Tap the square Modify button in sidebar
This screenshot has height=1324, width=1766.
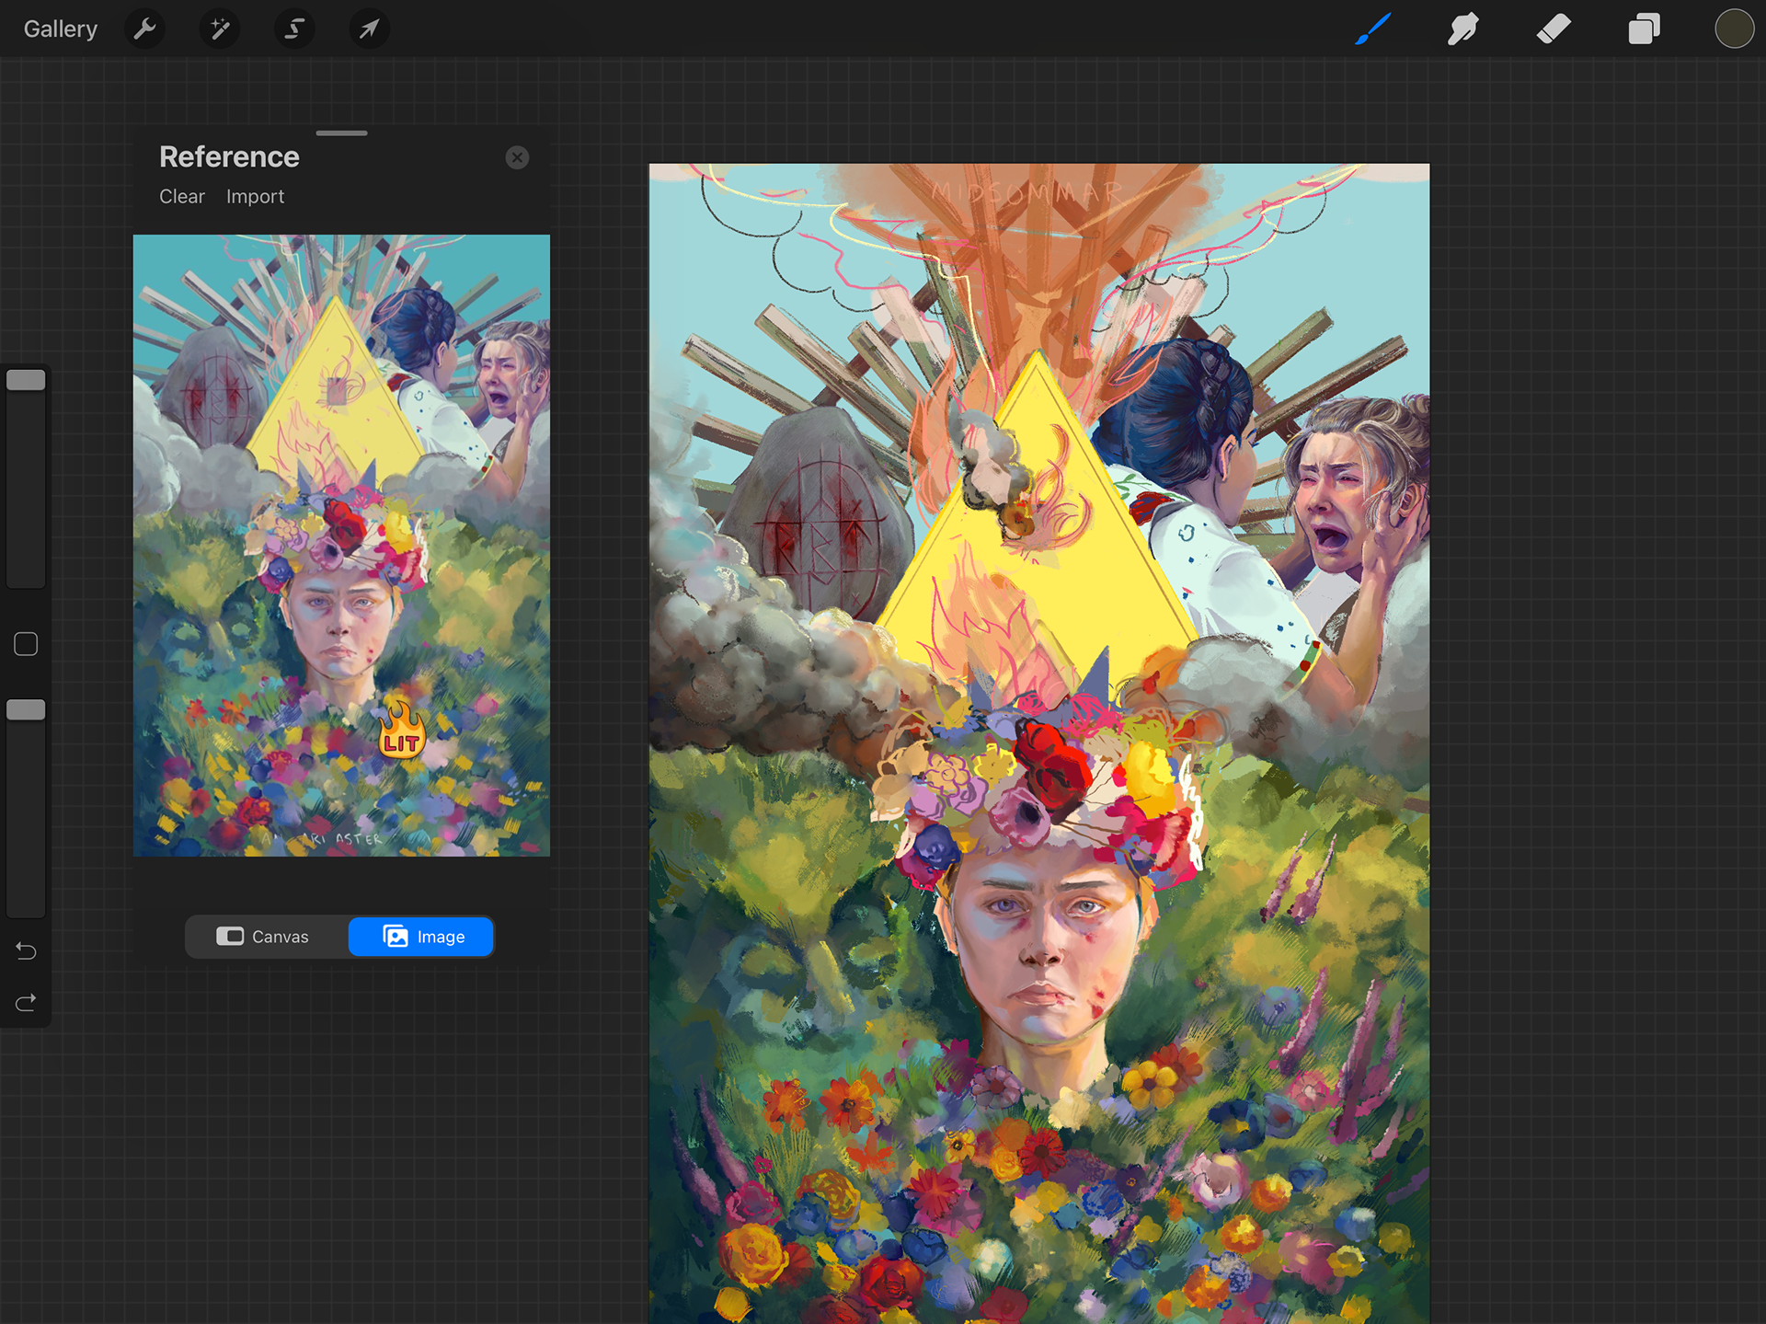point(26,644)
